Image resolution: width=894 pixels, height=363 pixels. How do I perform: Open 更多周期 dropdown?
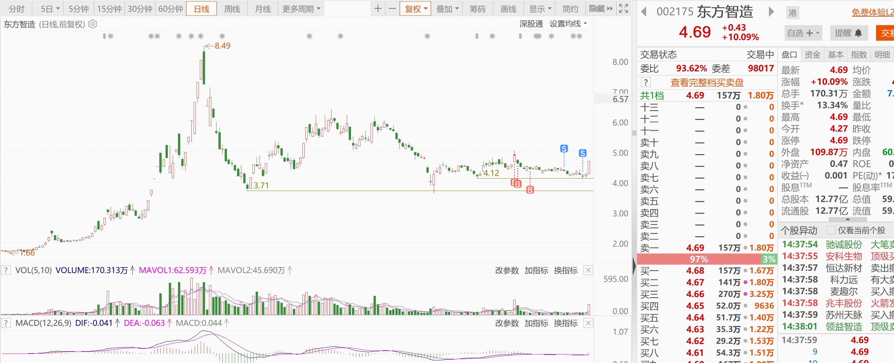(301, 9)
